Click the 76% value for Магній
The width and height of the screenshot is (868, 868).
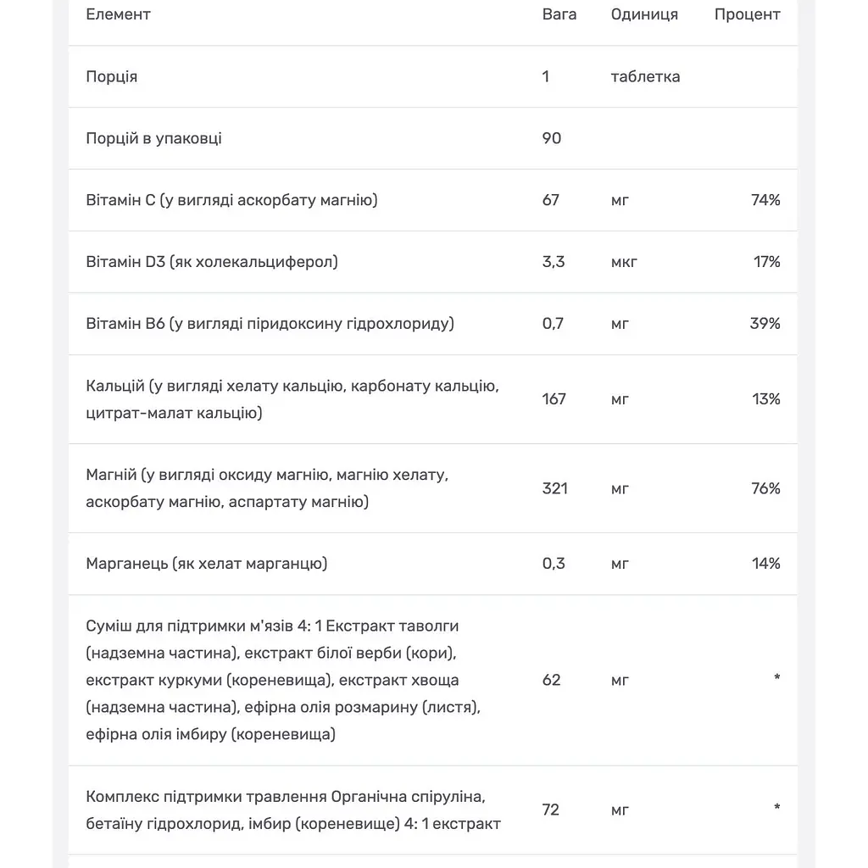pos(765,488)
